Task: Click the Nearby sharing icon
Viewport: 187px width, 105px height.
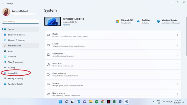Action: [x=48, y=94]
